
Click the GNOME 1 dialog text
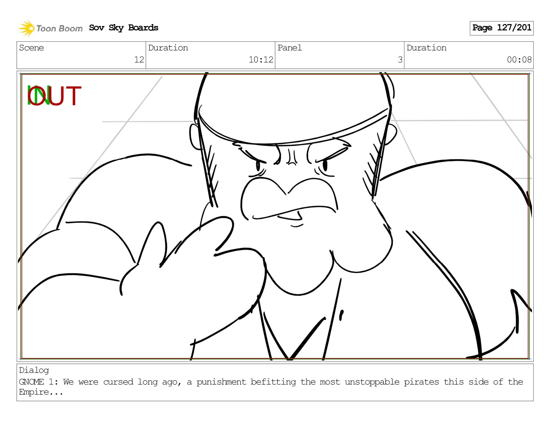271,387
